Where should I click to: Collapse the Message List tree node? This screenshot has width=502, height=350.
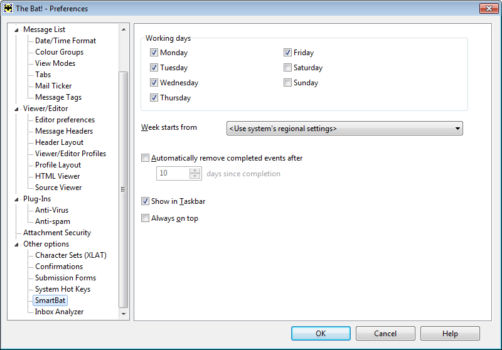tap(16, 30)
